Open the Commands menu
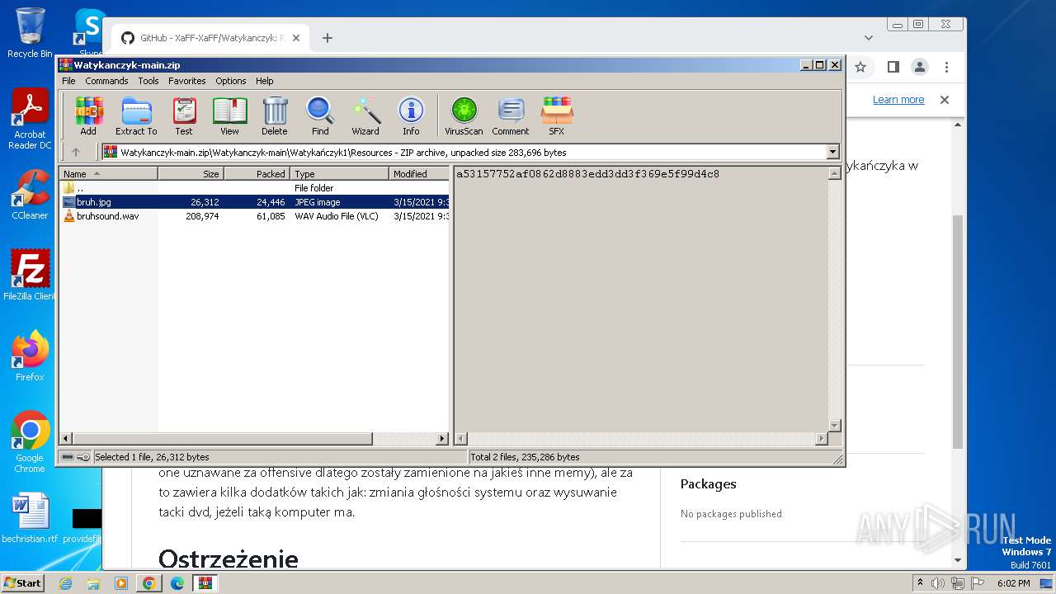Image resolution: width=1056 pixels, height=594 pixels. [106, 81]
